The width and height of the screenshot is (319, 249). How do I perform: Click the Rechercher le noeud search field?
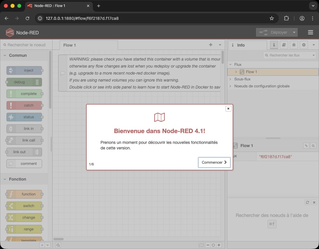point(26,45)
